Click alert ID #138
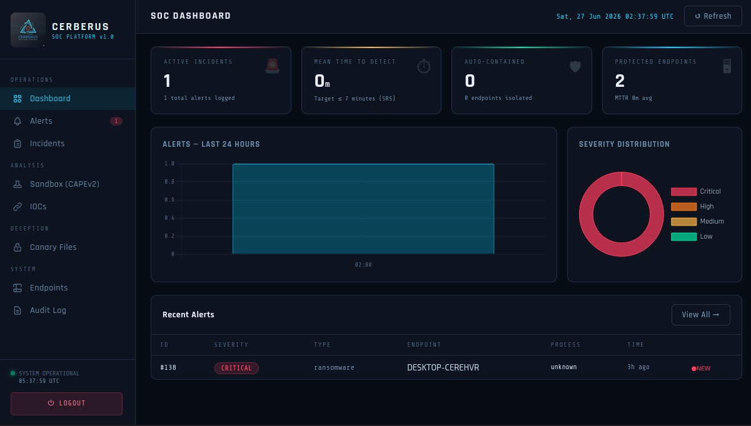 point(168,367)
